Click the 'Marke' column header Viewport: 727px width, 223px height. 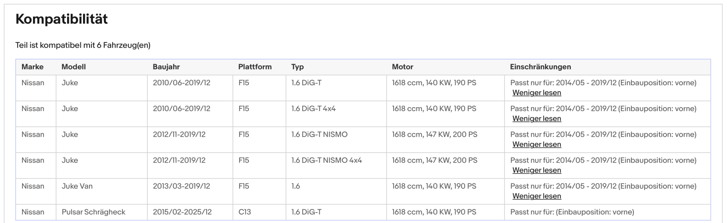point(32,67)
